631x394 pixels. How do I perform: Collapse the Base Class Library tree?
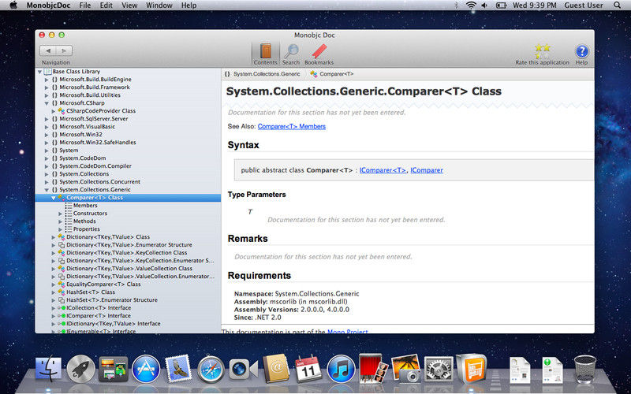click(39, 72)
